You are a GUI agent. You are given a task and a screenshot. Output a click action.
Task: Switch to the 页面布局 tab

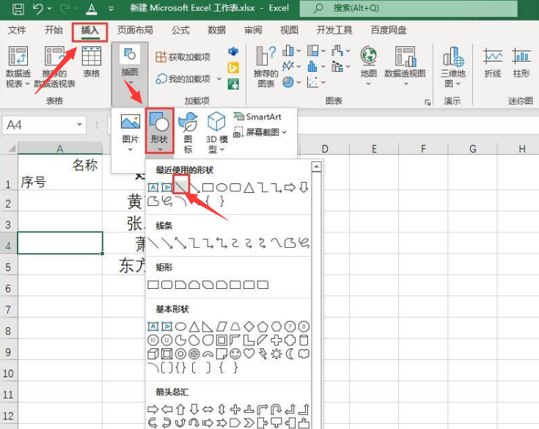(135, 30)
